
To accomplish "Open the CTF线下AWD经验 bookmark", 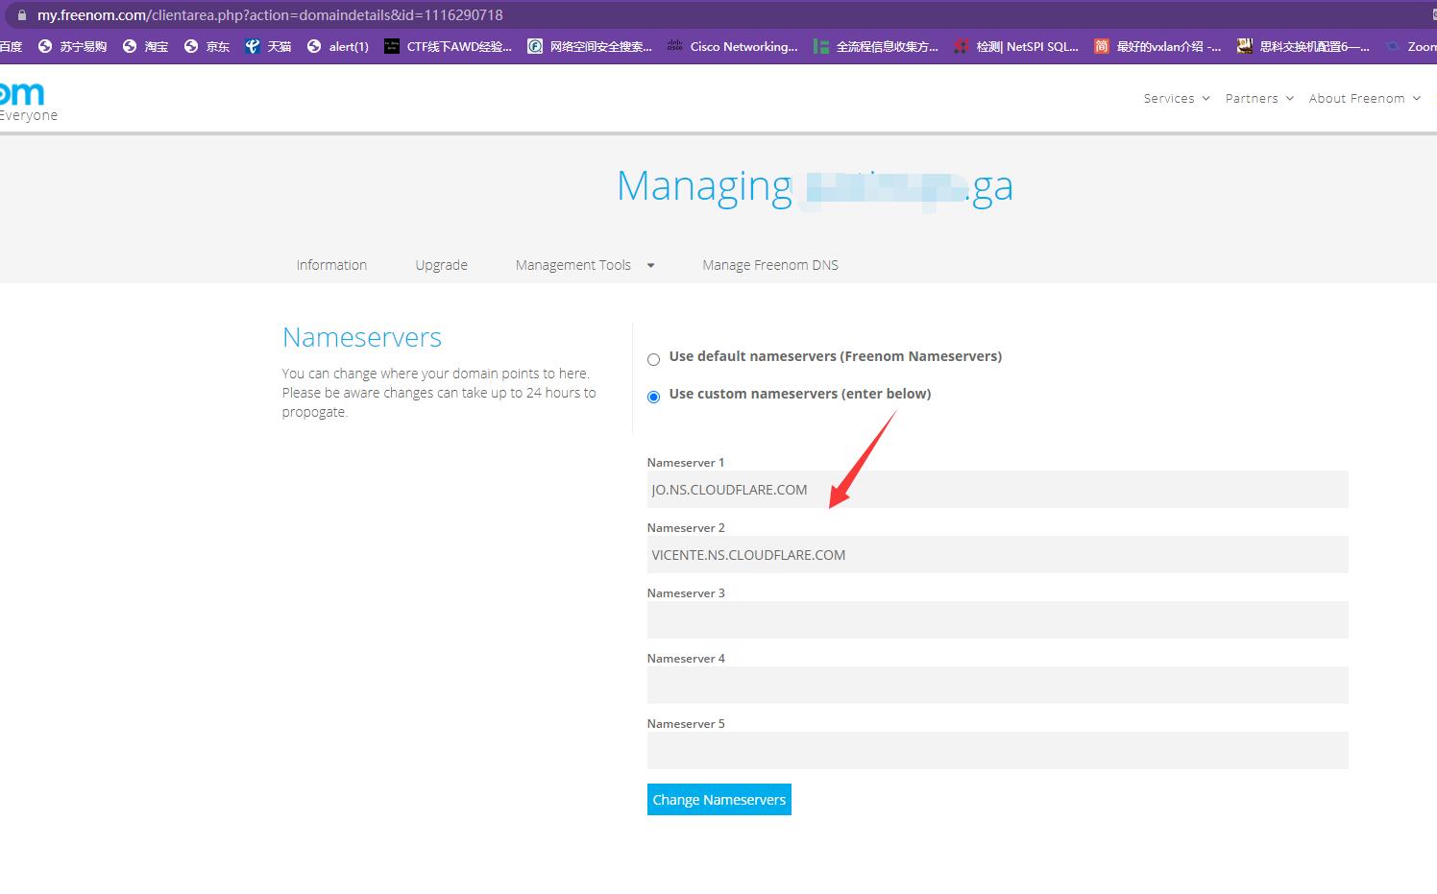I will coord(448,46).
